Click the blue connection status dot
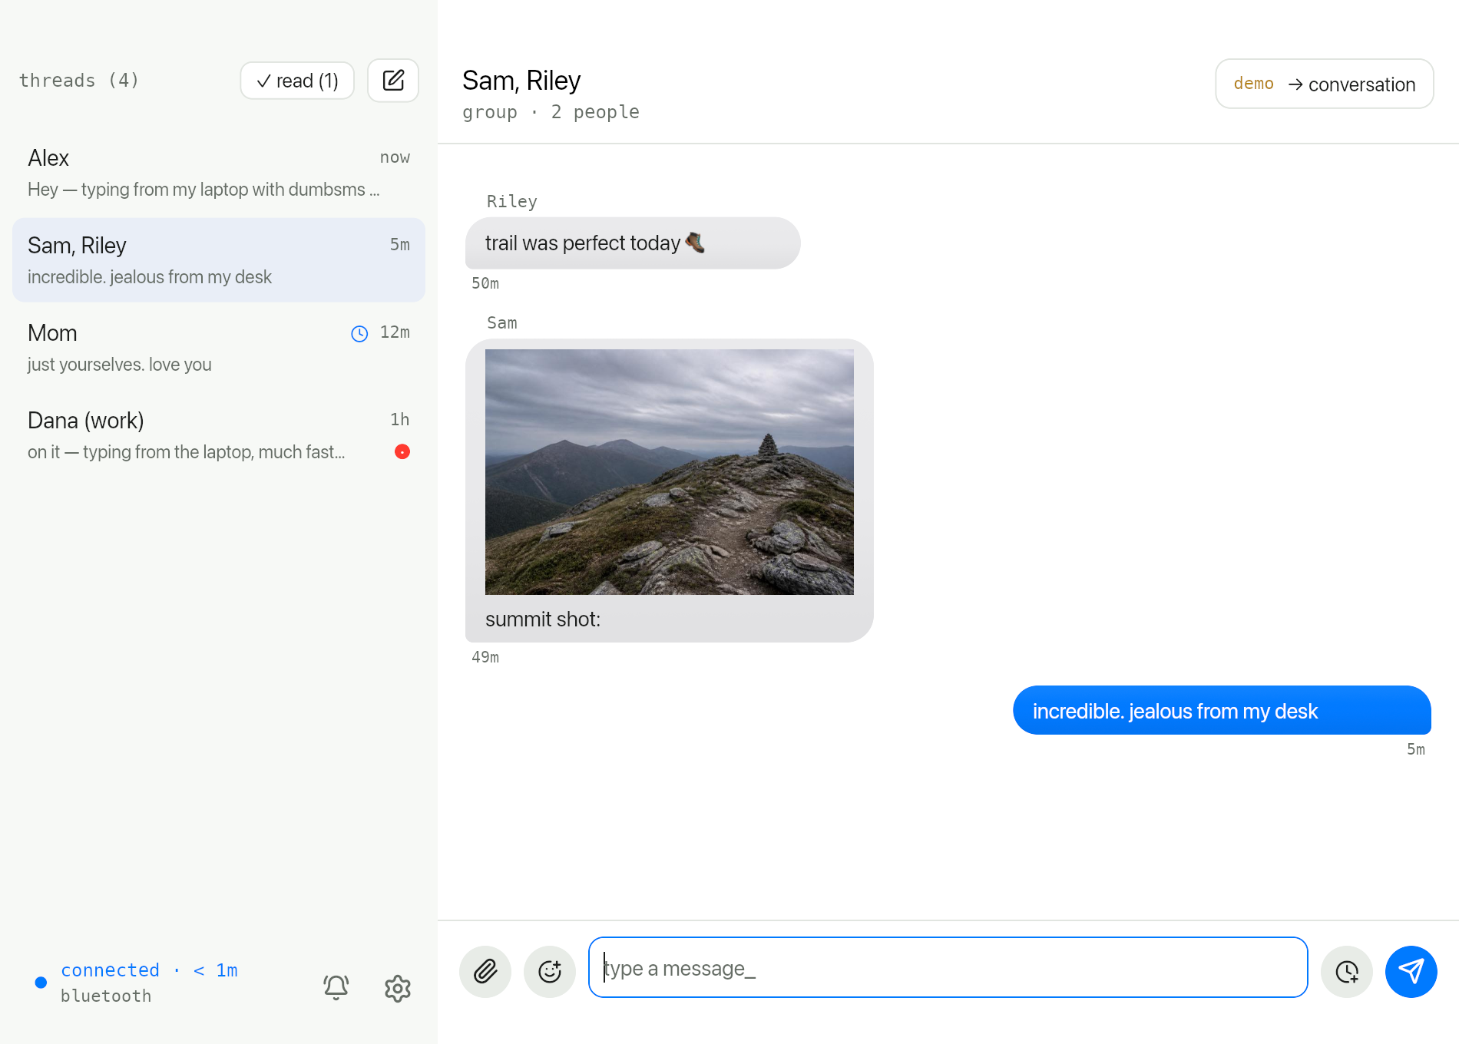Image resolution: width=1459 pixels, height=1044 pixels. pos(41,983)
